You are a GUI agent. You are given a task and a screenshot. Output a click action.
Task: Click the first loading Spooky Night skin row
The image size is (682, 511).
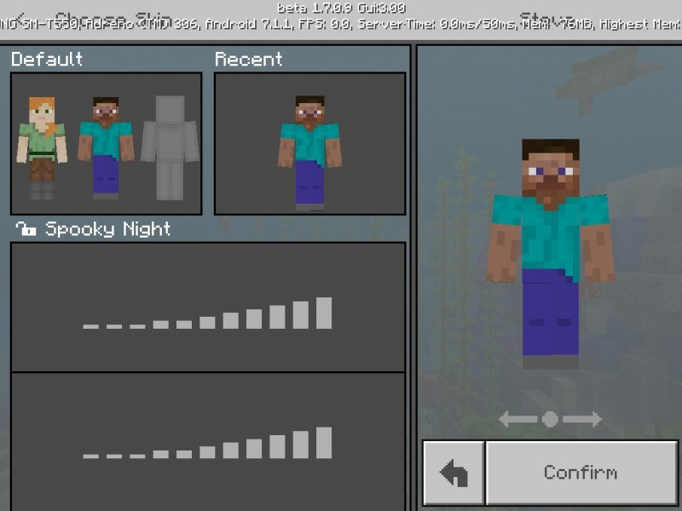point(208,307)
